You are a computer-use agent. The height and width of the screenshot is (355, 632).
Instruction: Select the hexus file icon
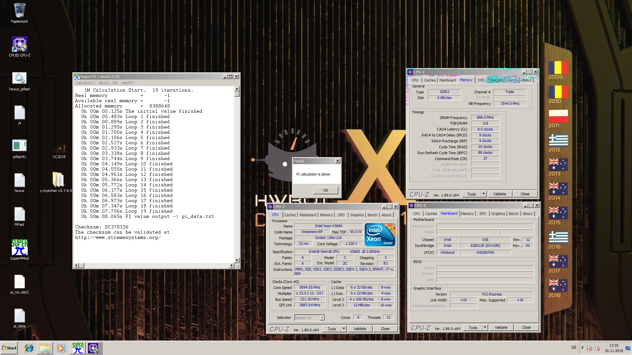19,182
